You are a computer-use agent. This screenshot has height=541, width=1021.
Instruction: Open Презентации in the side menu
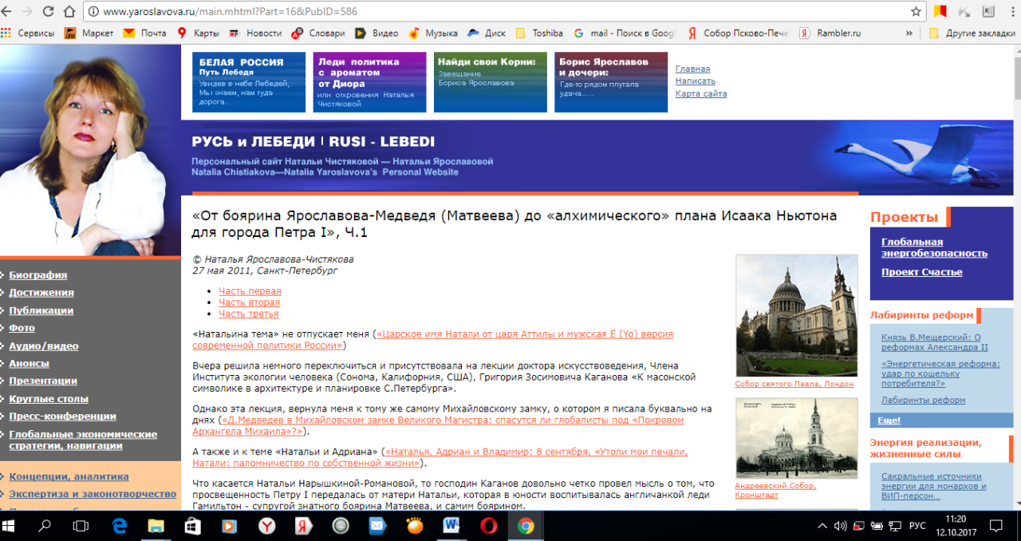coord(43,381)
